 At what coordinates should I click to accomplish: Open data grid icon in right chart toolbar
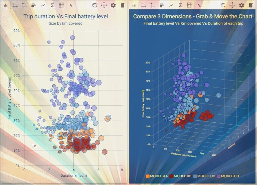tap(190, 5)
